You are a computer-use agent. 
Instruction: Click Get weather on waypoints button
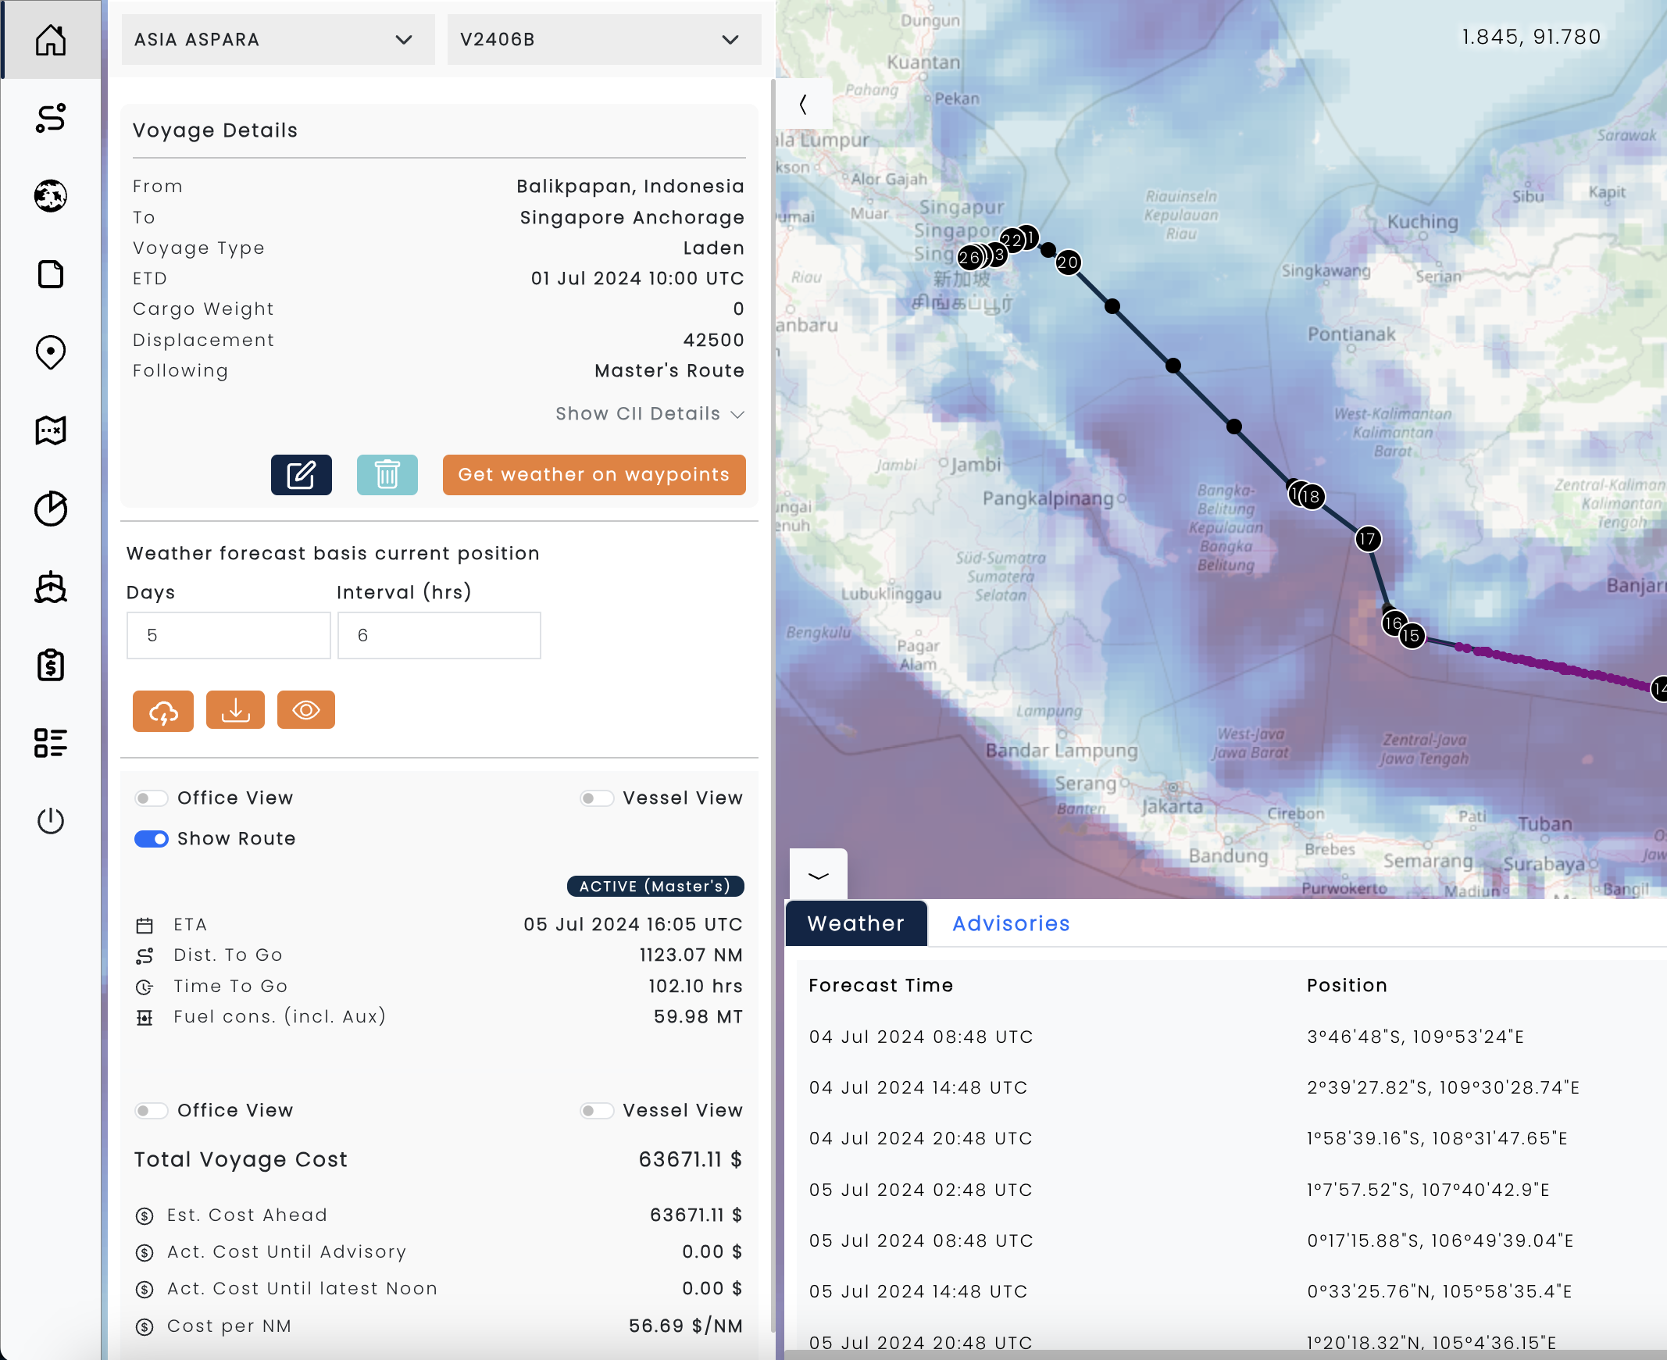point(593,474)
